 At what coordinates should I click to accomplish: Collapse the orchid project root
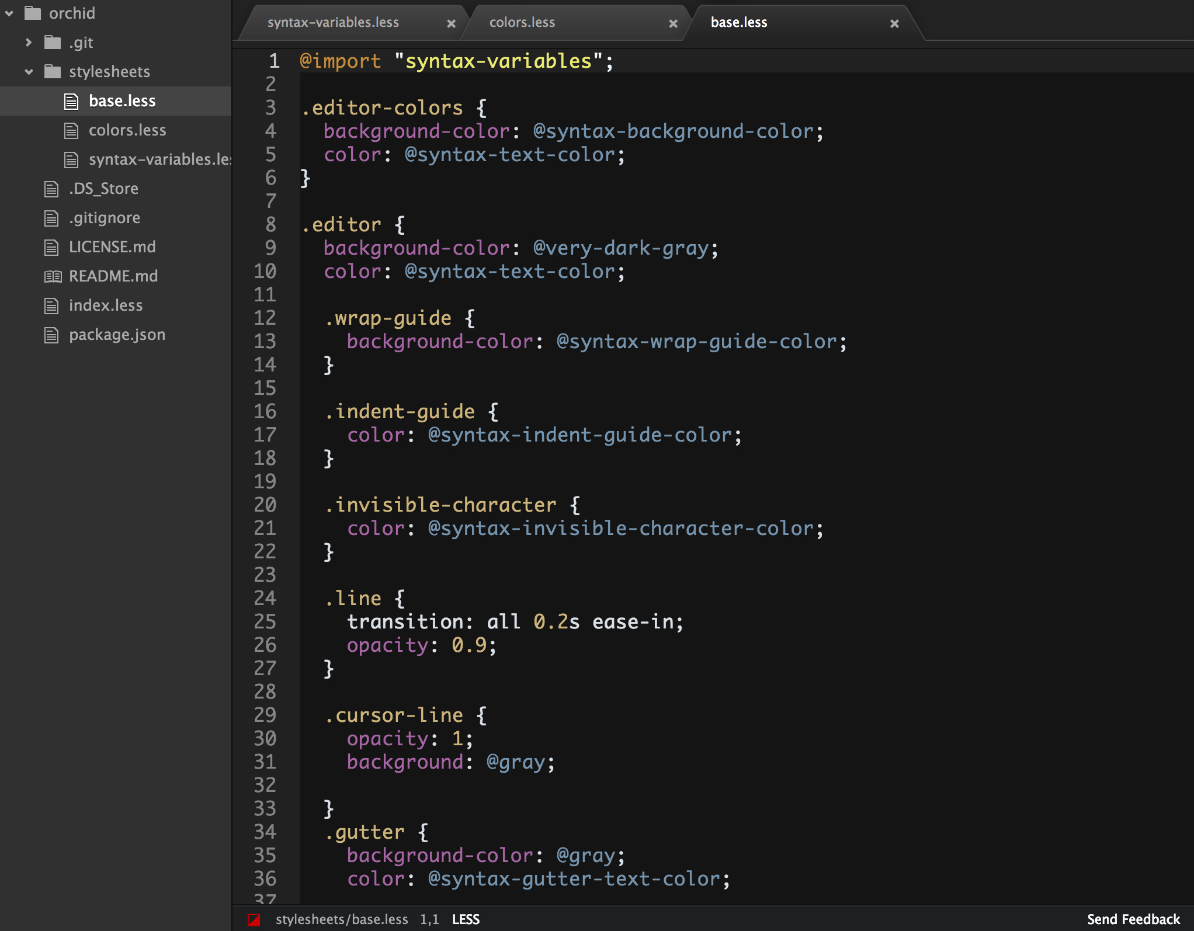pyautogui.click(x=9, y=13)
